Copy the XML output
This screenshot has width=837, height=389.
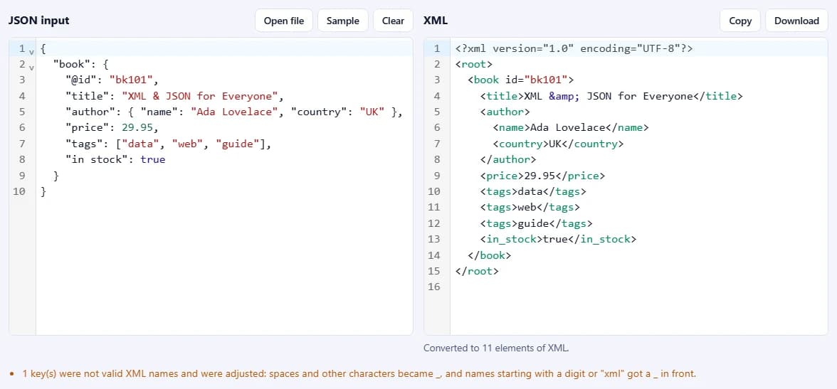pyautogui.click(x=740, y=21)
